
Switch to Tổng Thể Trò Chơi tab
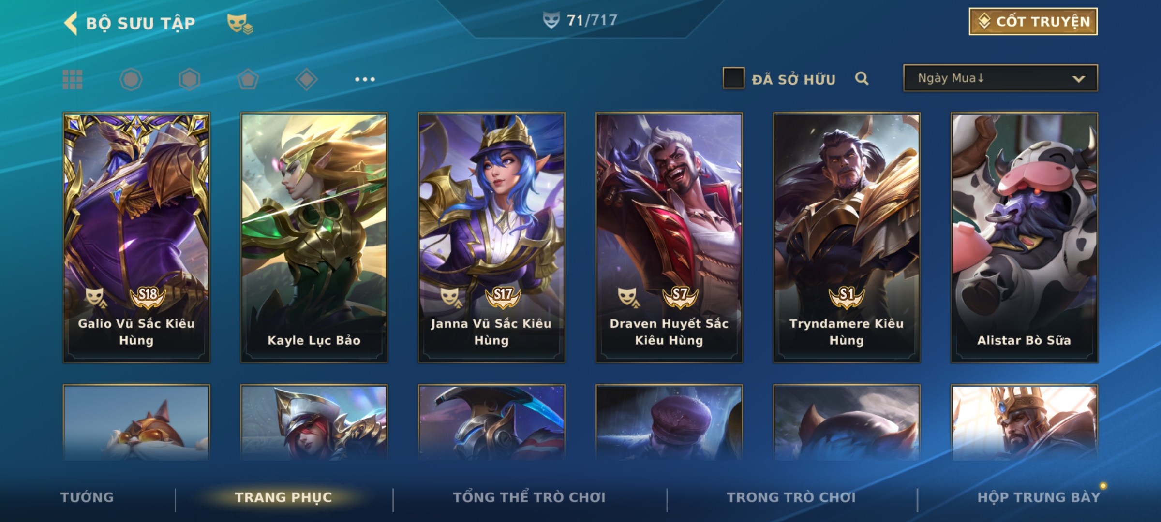pyautogui.click(x=529, y=497)
